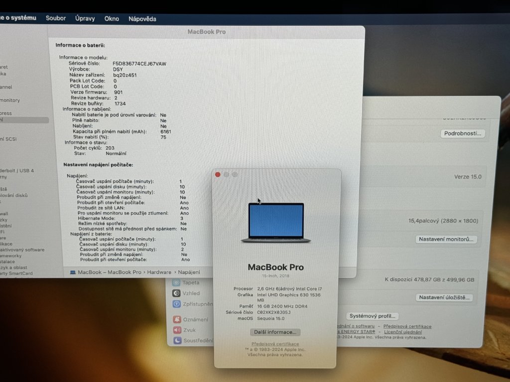Select the serial number F5D836774CEJ67VAW
This screenshot has height=382, width=510.
pyautogui.click(x=139, y=64)
